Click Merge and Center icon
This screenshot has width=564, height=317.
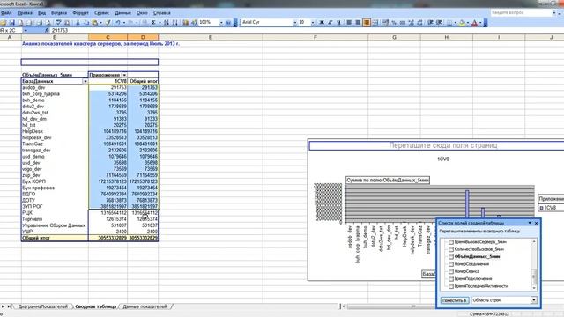click(x=375, y=23)
